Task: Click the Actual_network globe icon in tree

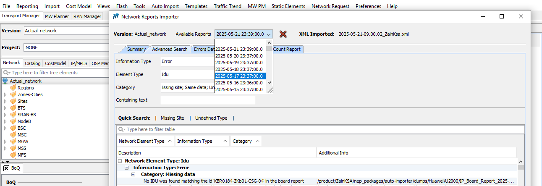Action: pyautogui.click(x=5, y=81)
